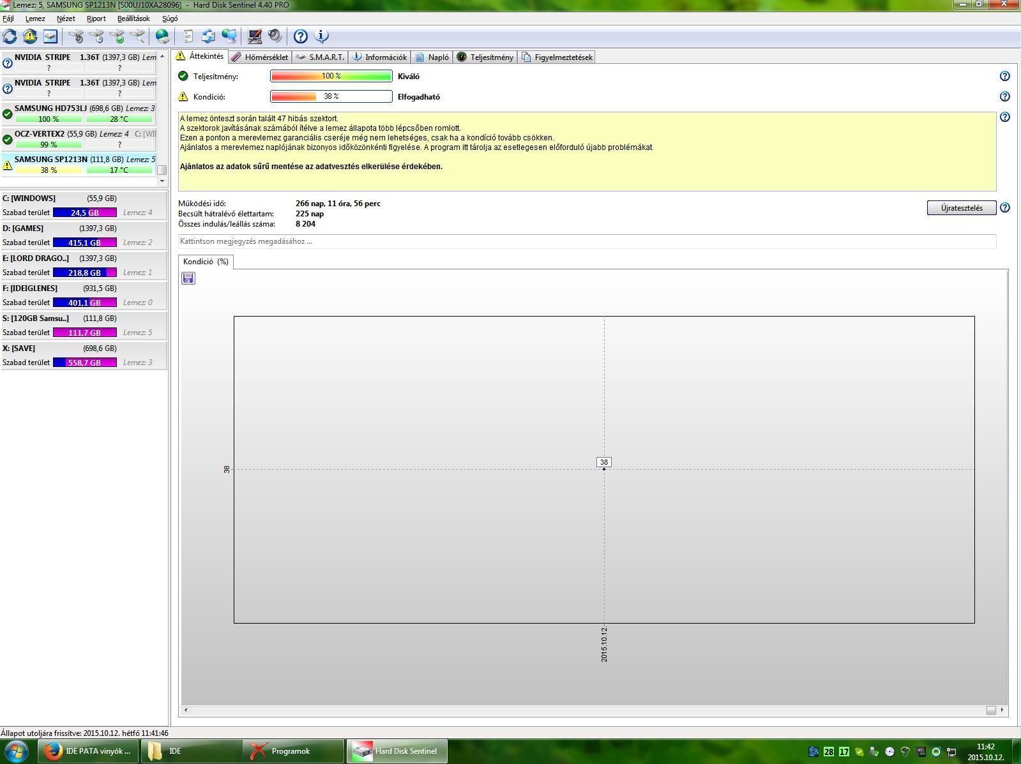1021x764 pixels.
Task: Select the SAMSUNG HD753LJ disk entry
Action: tap(79, 114)
